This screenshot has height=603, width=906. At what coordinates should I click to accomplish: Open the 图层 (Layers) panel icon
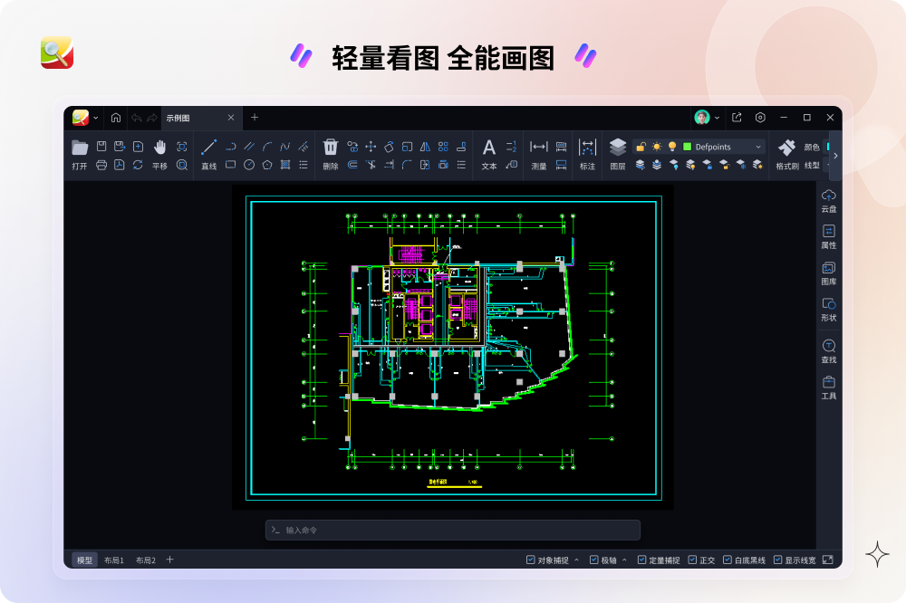[x=618, y=154]
